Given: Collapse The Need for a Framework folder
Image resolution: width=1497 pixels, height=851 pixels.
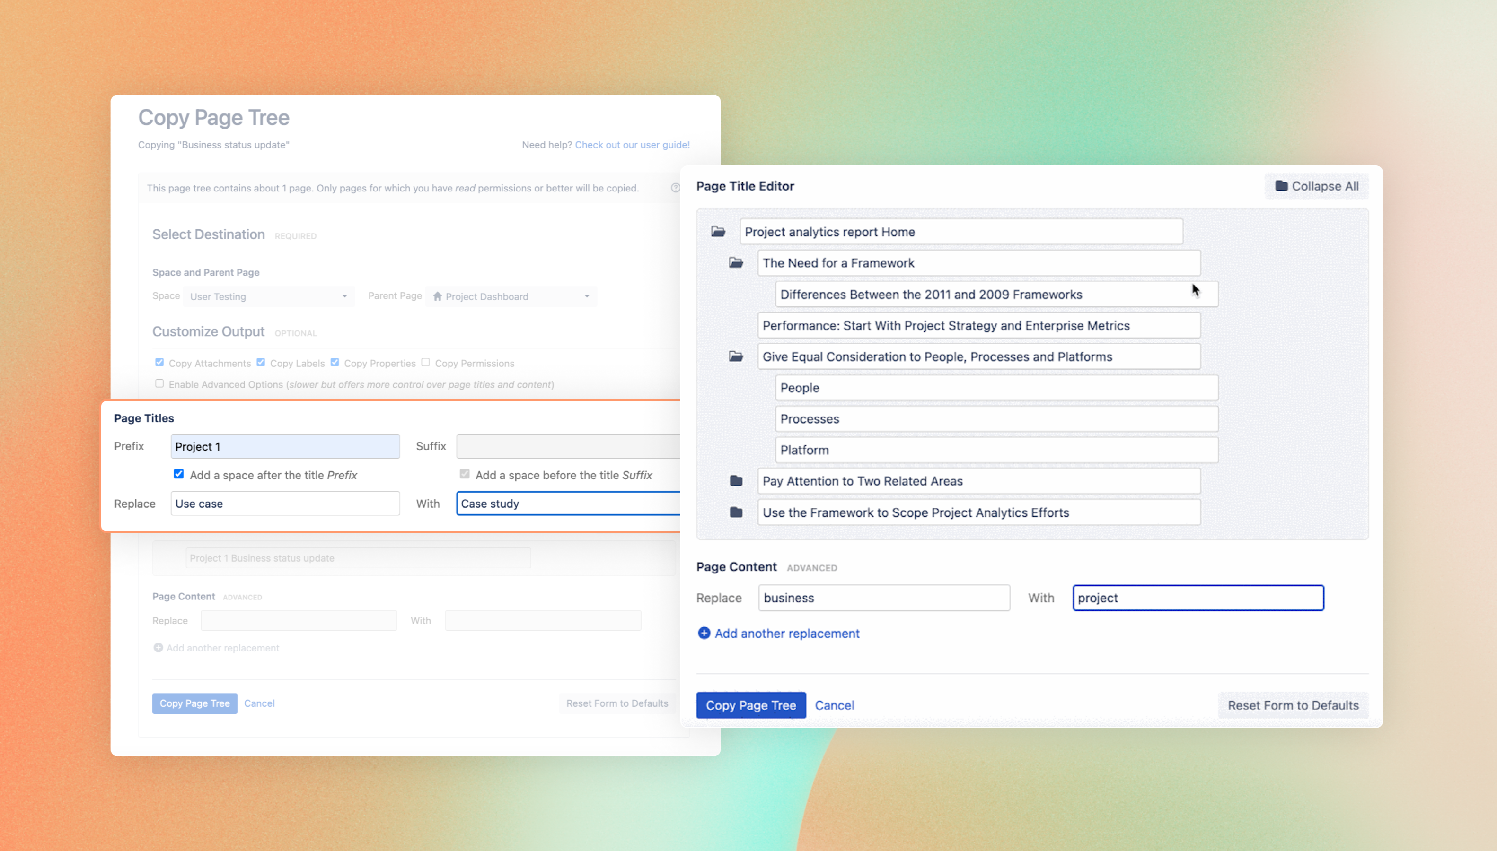Looking at the screenshot, I should pyautogui.click(x=736, y=263).
